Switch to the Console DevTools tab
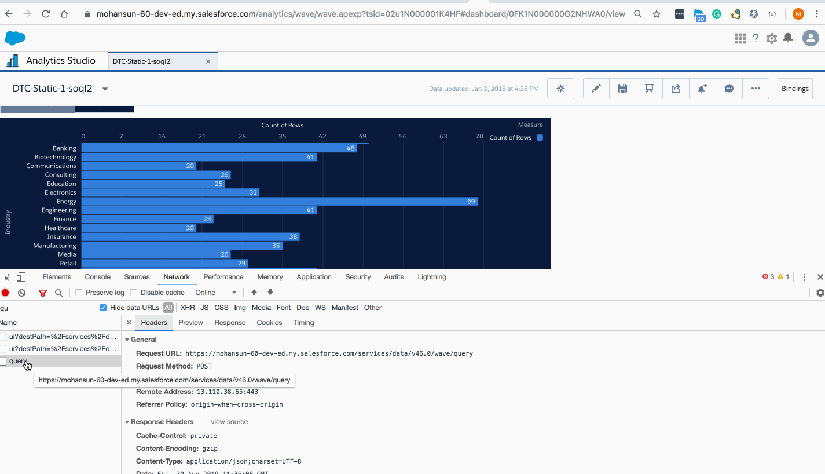Screen dimensions: 825x474 click(x=97, y=277)
